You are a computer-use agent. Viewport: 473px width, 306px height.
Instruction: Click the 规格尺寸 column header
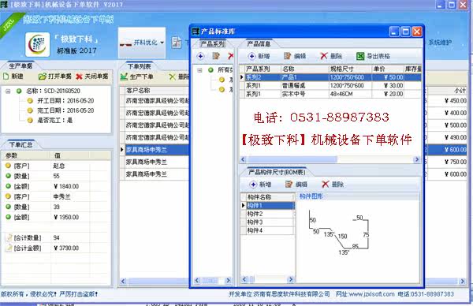click(x=350, y=69)
